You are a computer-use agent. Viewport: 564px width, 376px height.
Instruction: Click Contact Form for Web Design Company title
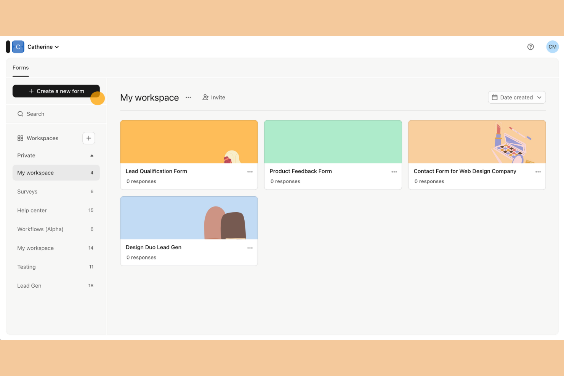(465, 171)
